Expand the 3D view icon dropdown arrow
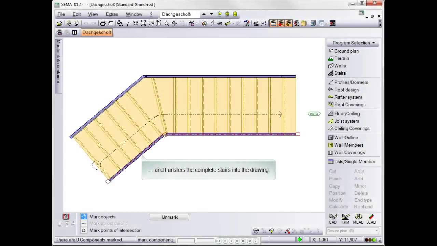 [x=197, y=24]
